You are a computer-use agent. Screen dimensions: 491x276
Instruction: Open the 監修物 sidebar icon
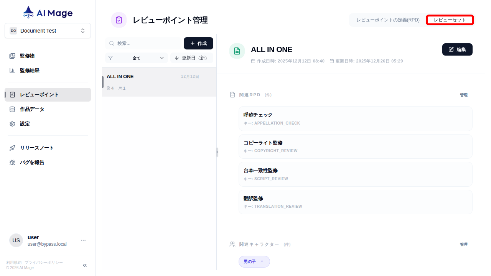pyautogui.click(x=12, y=56)
